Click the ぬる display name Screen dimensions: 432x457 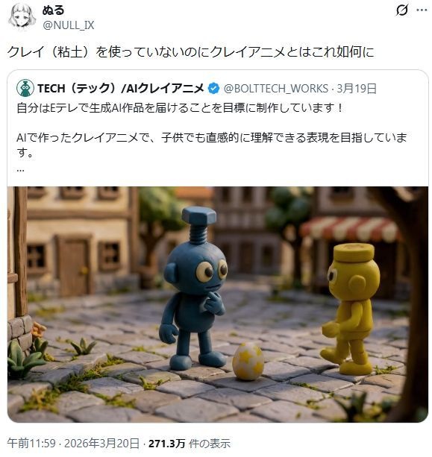tap(53, 10)
